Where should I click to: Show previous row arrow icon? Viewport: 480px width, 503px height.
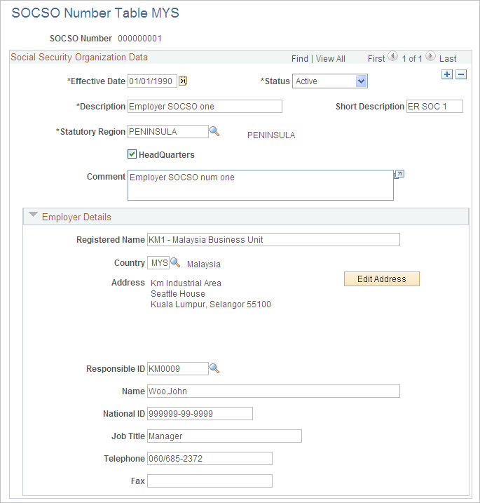point(393,56)
